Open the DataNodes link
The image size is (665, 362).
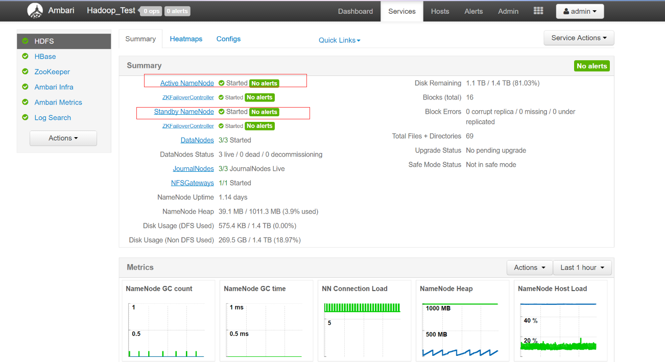(x=197, y=140)
